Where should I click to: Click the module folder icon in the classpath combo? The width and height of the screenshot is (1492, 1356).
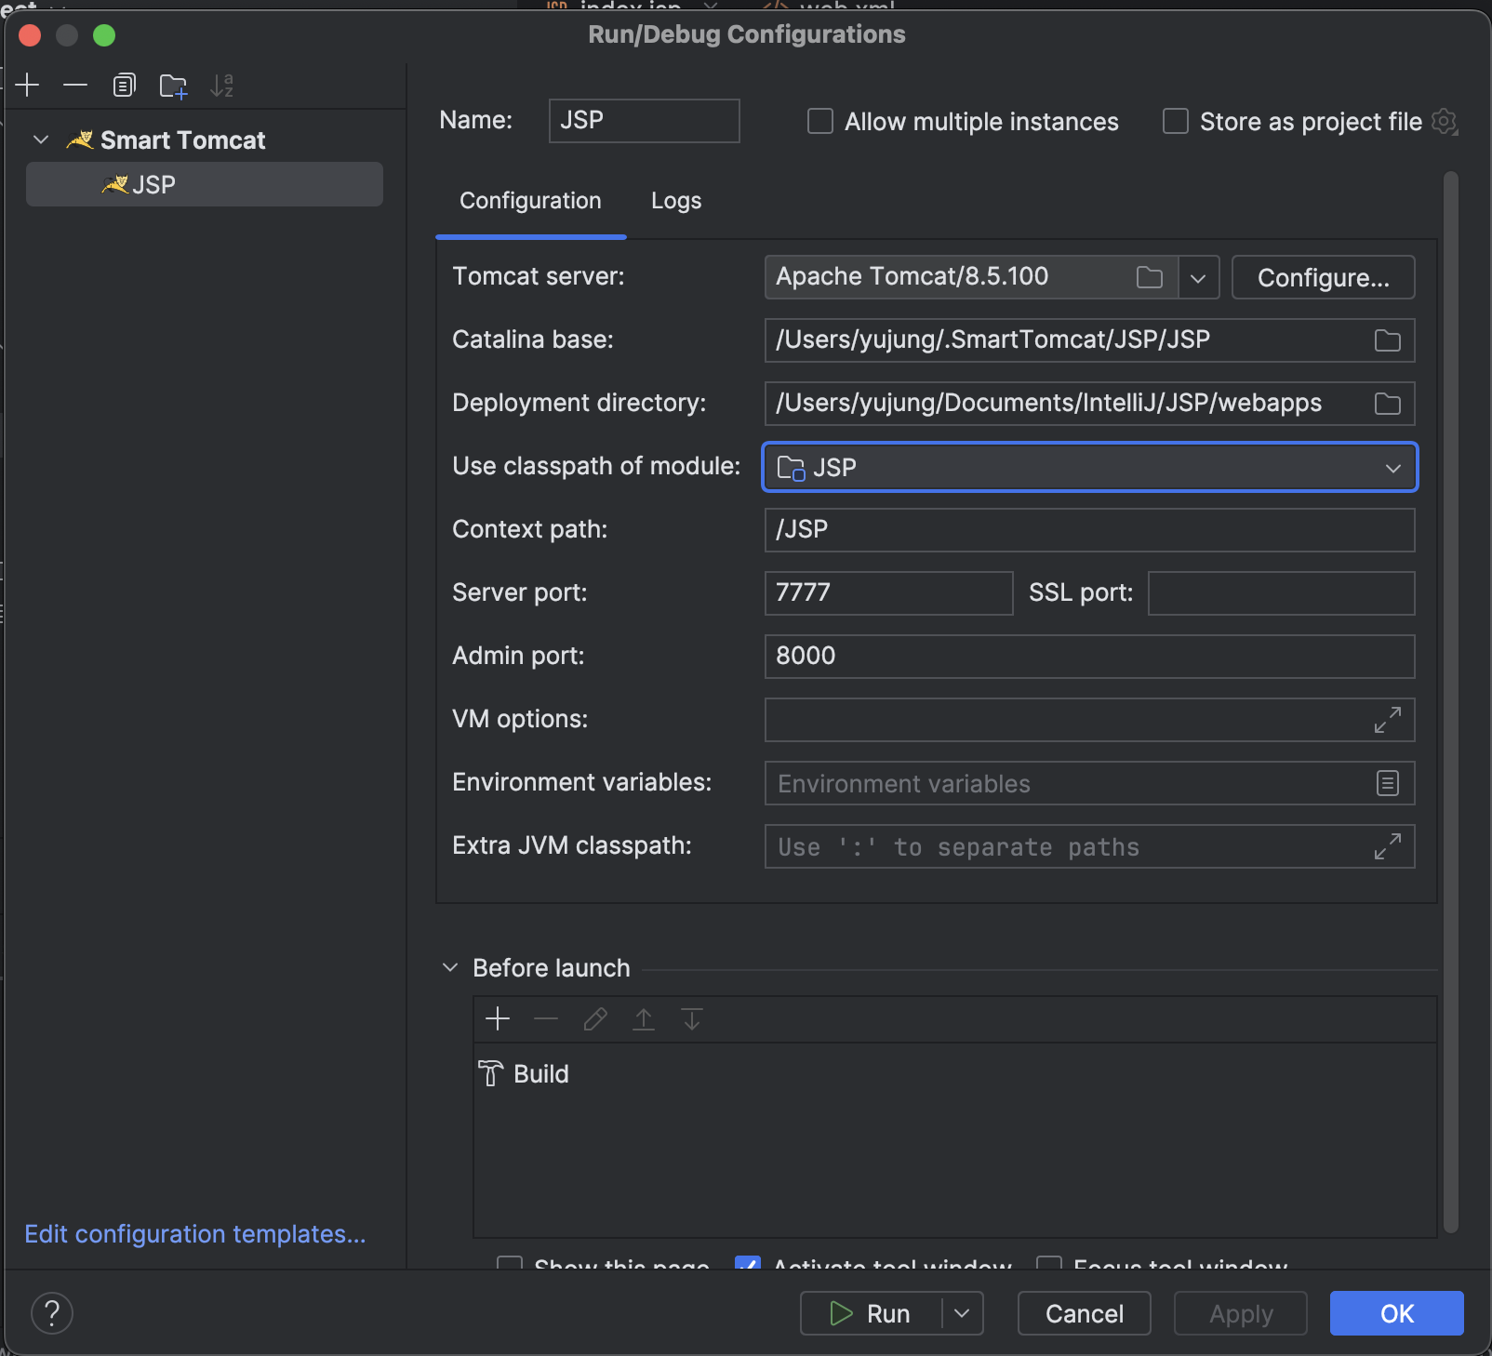791,468
